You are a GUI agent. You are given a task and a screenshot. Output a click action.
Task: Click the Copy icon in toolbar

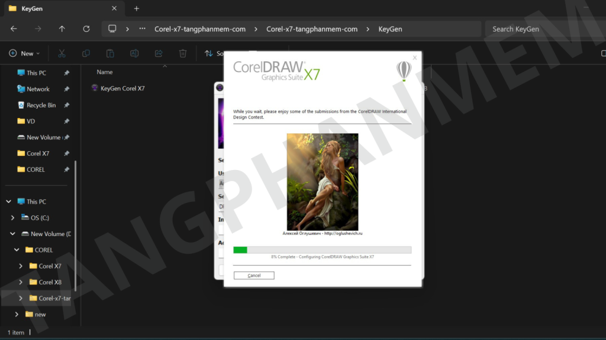point(86,53)
